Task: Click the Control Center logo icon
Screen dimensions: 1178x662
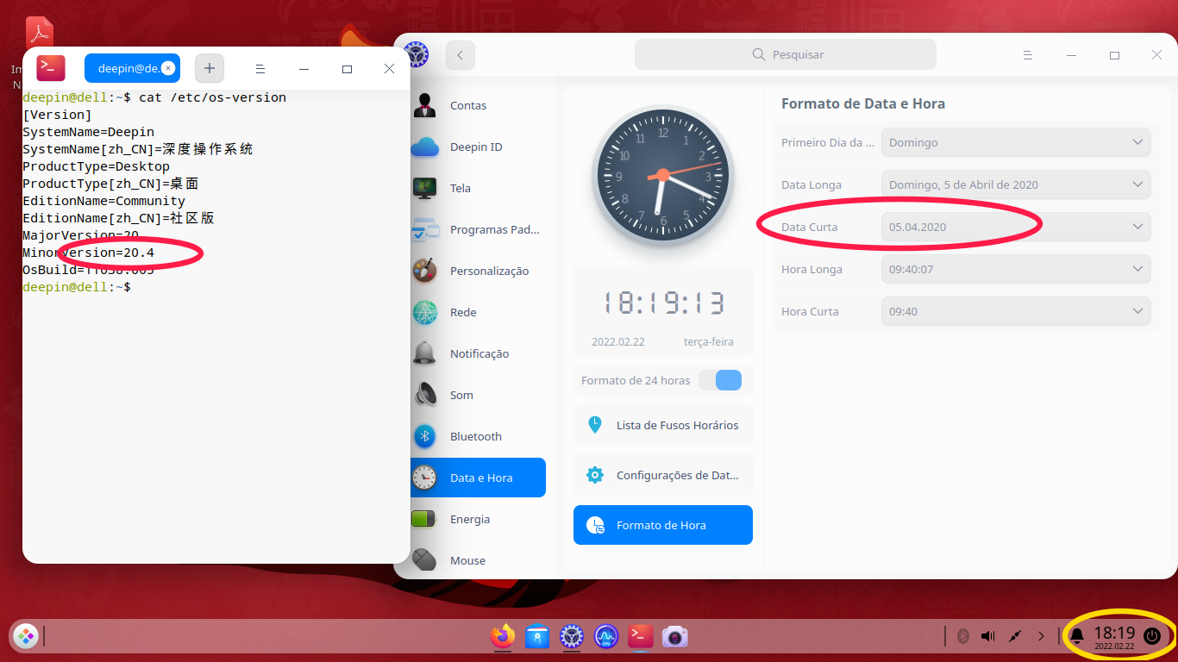Action: point(416,54)
